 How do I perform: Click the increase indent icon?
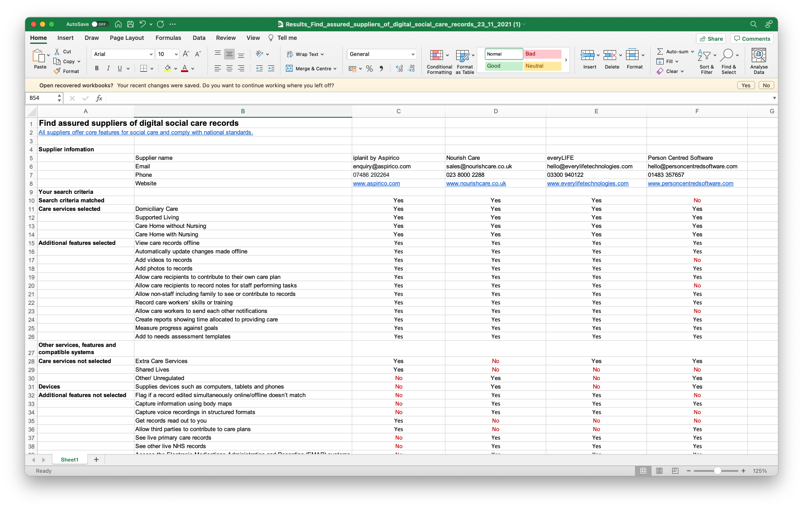coord(271,68)
